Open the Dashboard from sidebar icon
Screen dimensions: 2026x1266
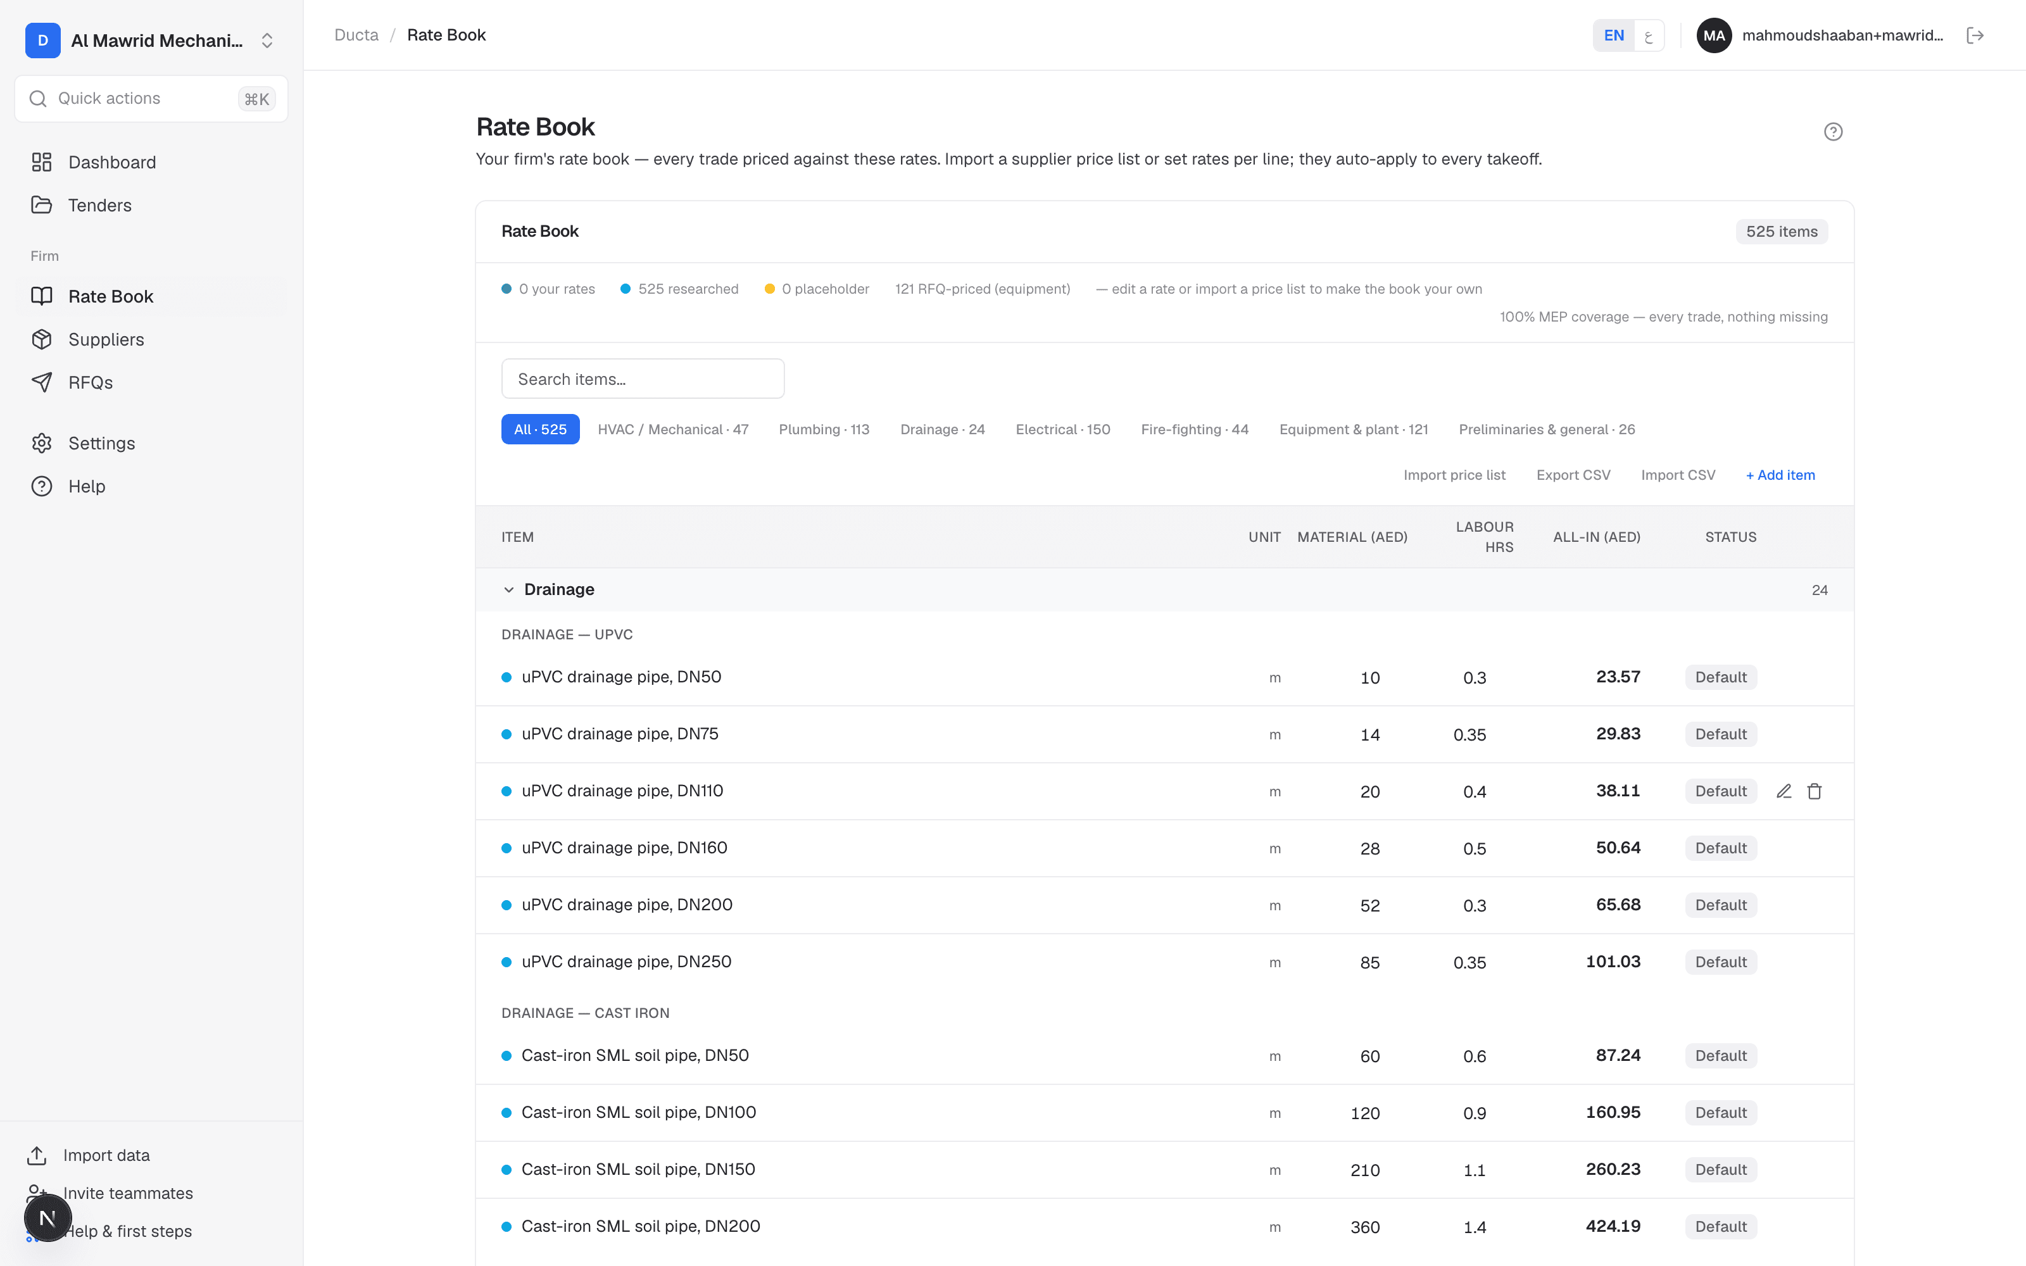pos(41,161)
